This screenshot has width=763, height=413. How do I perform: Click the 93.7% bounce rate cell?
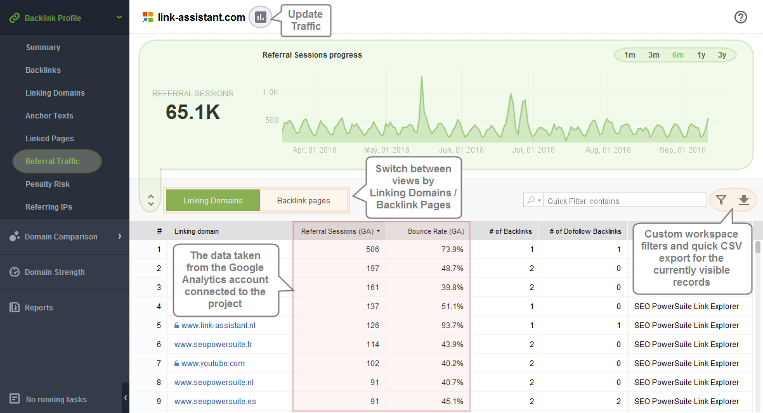coord(452,326)
